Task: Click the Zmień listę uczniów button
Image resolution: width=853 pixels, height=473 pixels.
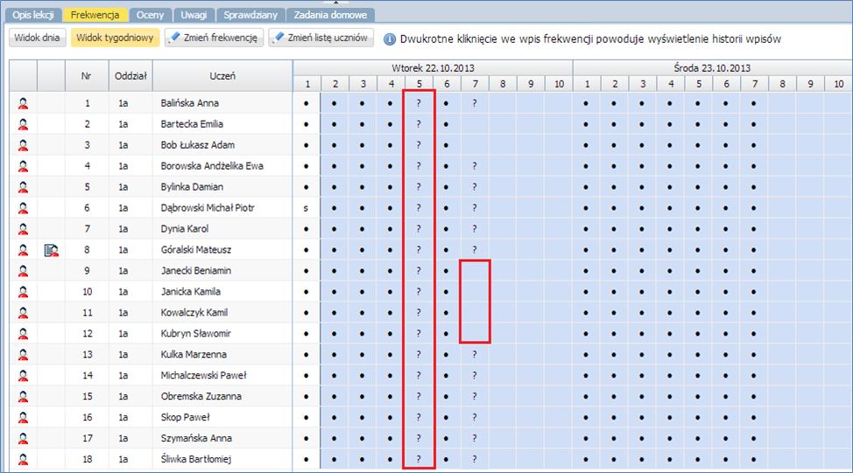Action: [321, 38]
